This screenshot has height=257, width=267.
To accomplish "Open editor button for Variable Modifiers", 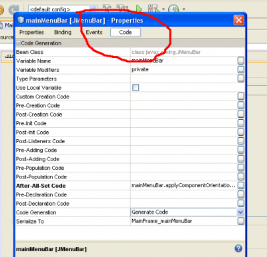I will tap(241, 70).
